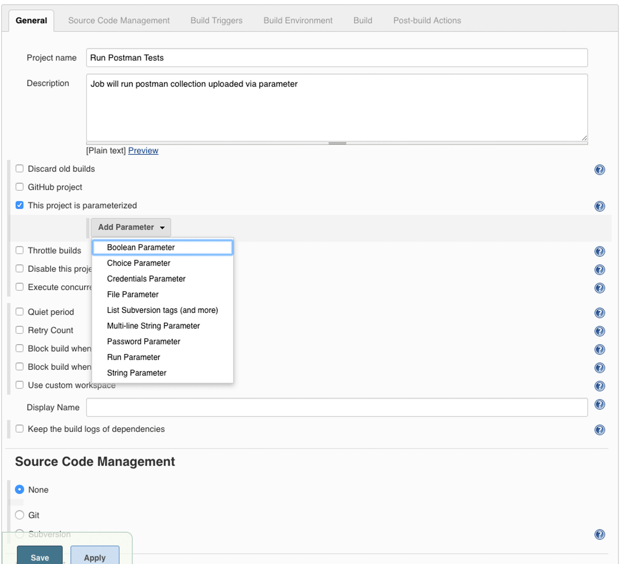627x564 pixels.
Task: Check Use custom workspace
Action: pyautogui.click(x=20, y=385)
